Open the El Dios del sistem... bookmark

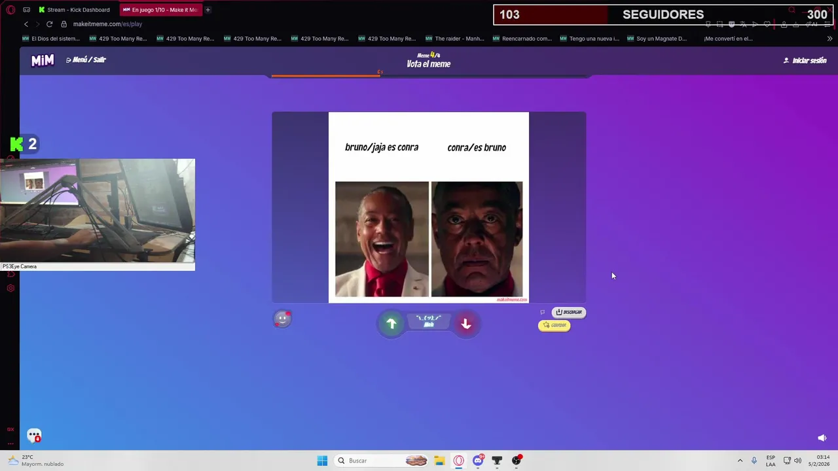pos(51,39)
